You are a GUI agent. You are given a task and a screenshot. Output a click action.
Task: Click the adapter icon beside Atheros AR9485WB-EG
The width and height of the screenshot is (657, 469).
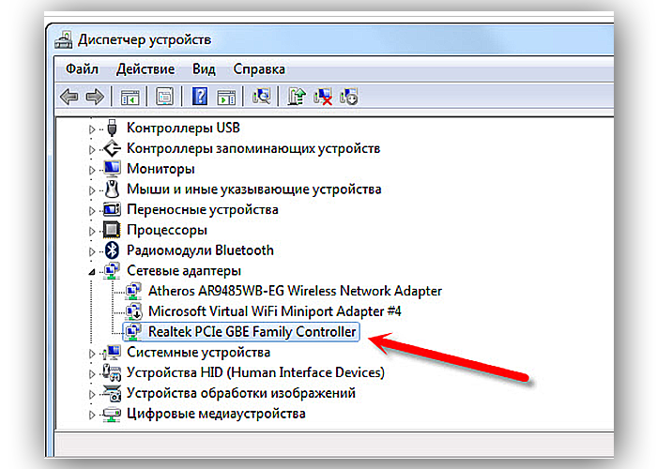[133, 291]
